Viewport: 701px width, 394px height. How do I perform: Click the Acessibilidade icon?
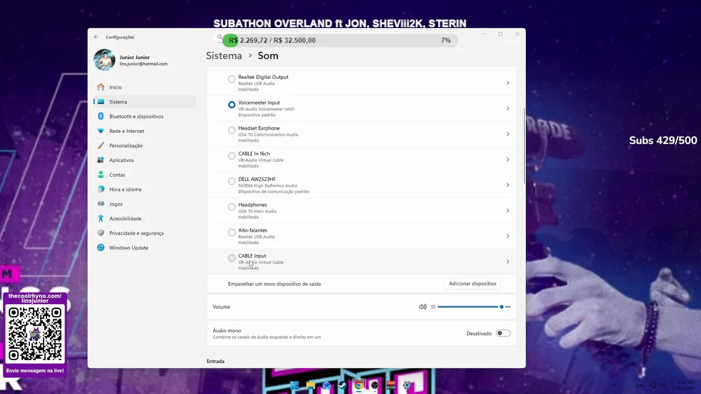(101, 218)
